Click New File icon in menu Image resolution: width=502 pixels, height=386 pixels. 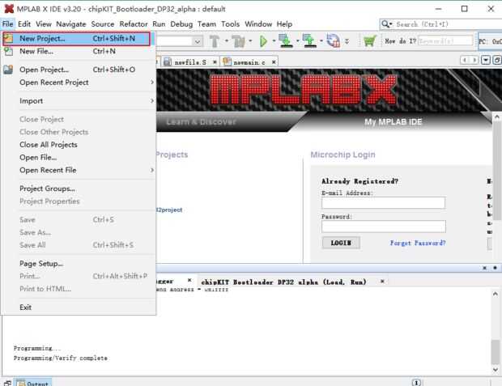(x=8, y=51)
